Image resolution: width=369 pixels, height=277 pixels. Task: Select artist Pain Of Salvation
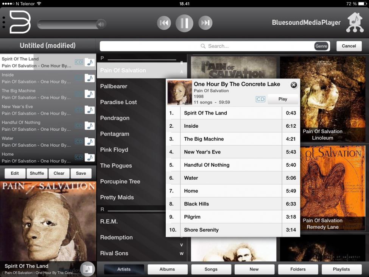pyautogui.click(x=142, y=70)
